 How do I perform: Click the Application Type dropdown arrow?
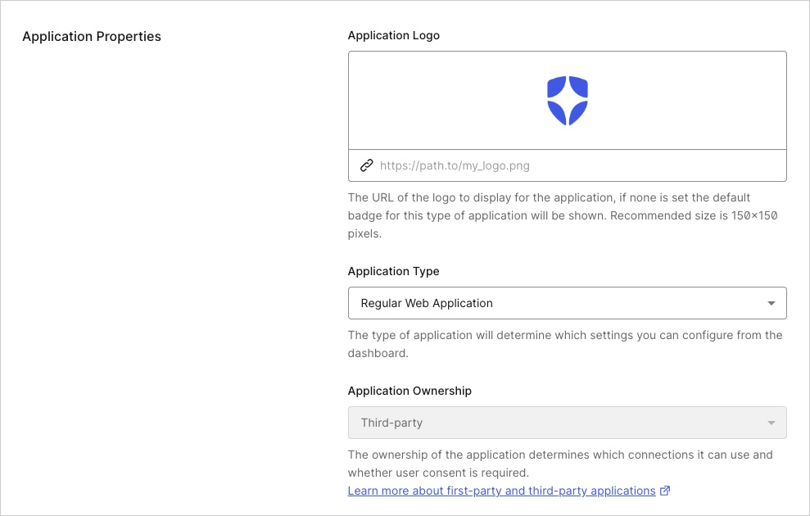coord(771,303)
